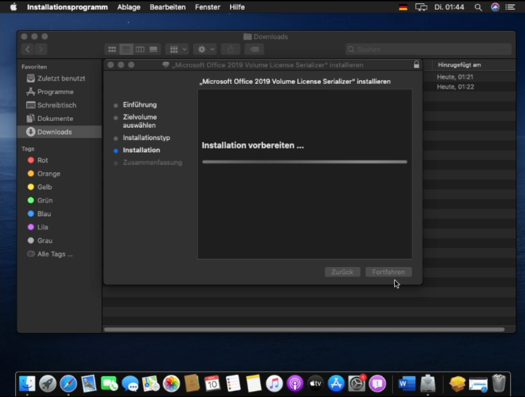Click the Finder share icon

click(231, 50)
